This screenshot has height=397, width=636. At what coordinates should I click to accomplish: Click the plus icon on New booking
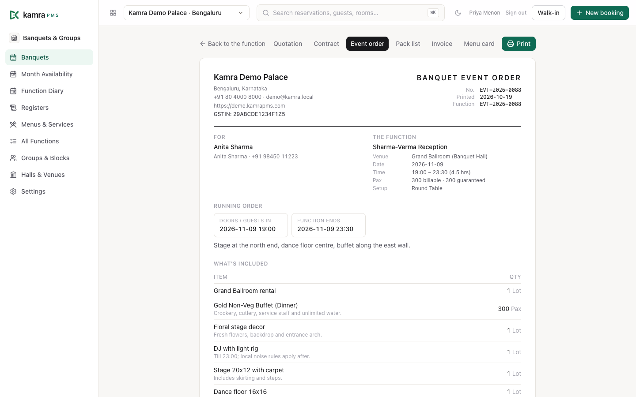(x=579, y=13)
